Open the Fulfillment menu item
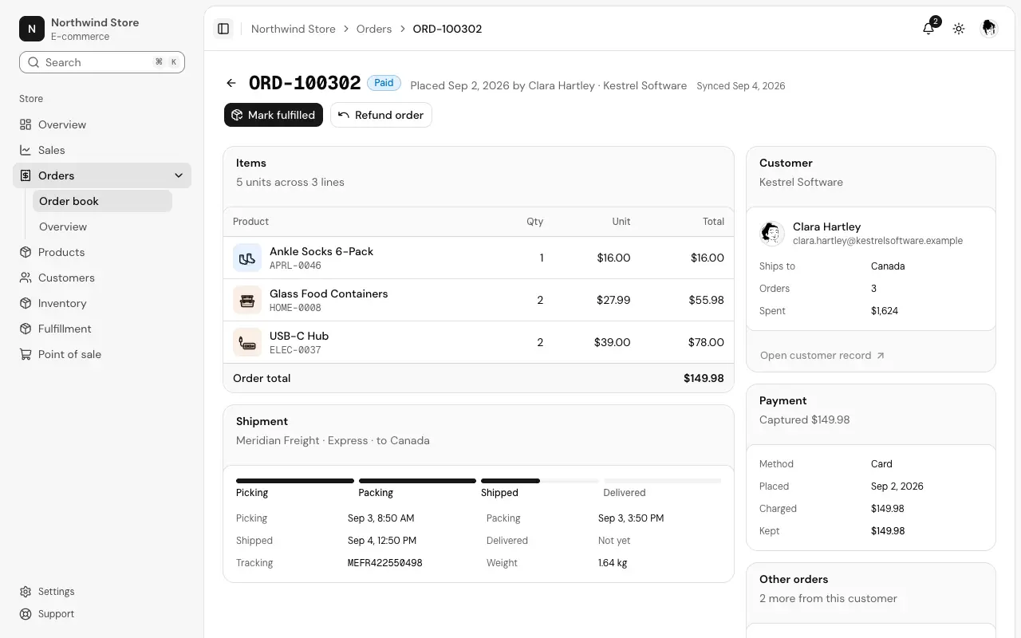This screenshot has width=1021, height=638. tap(102, 329)
